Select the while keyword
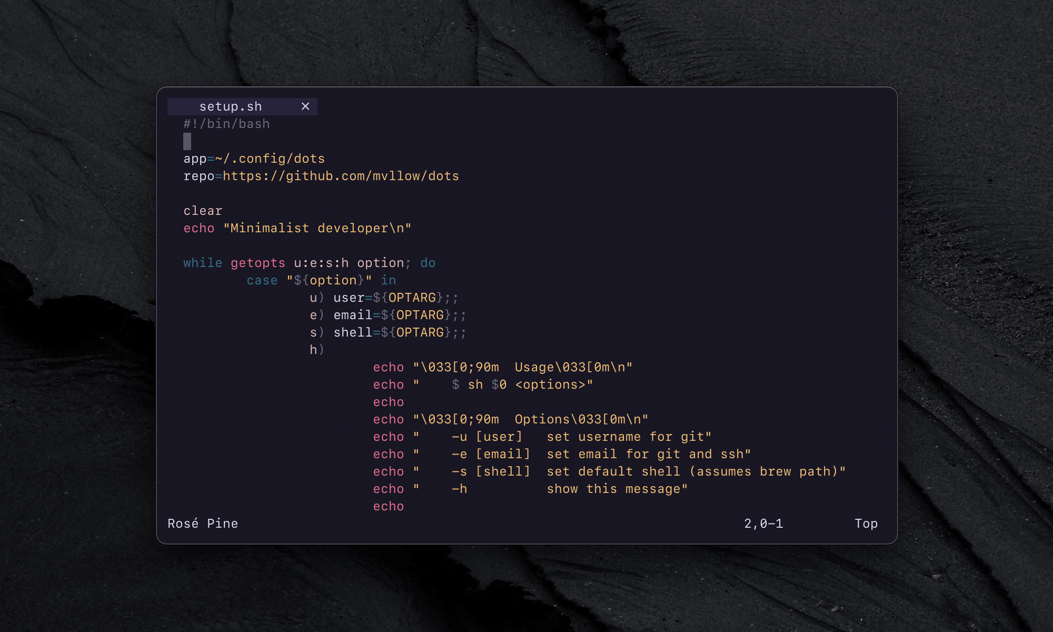The height and width of the screenshot is (632, 1053). pos(202,262)
